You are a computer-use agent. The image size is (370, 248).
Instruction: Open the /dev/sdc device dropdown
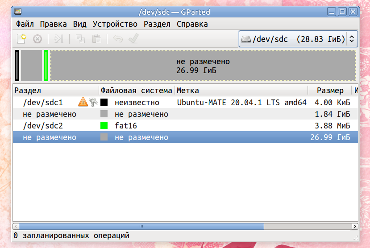point(298,39)
